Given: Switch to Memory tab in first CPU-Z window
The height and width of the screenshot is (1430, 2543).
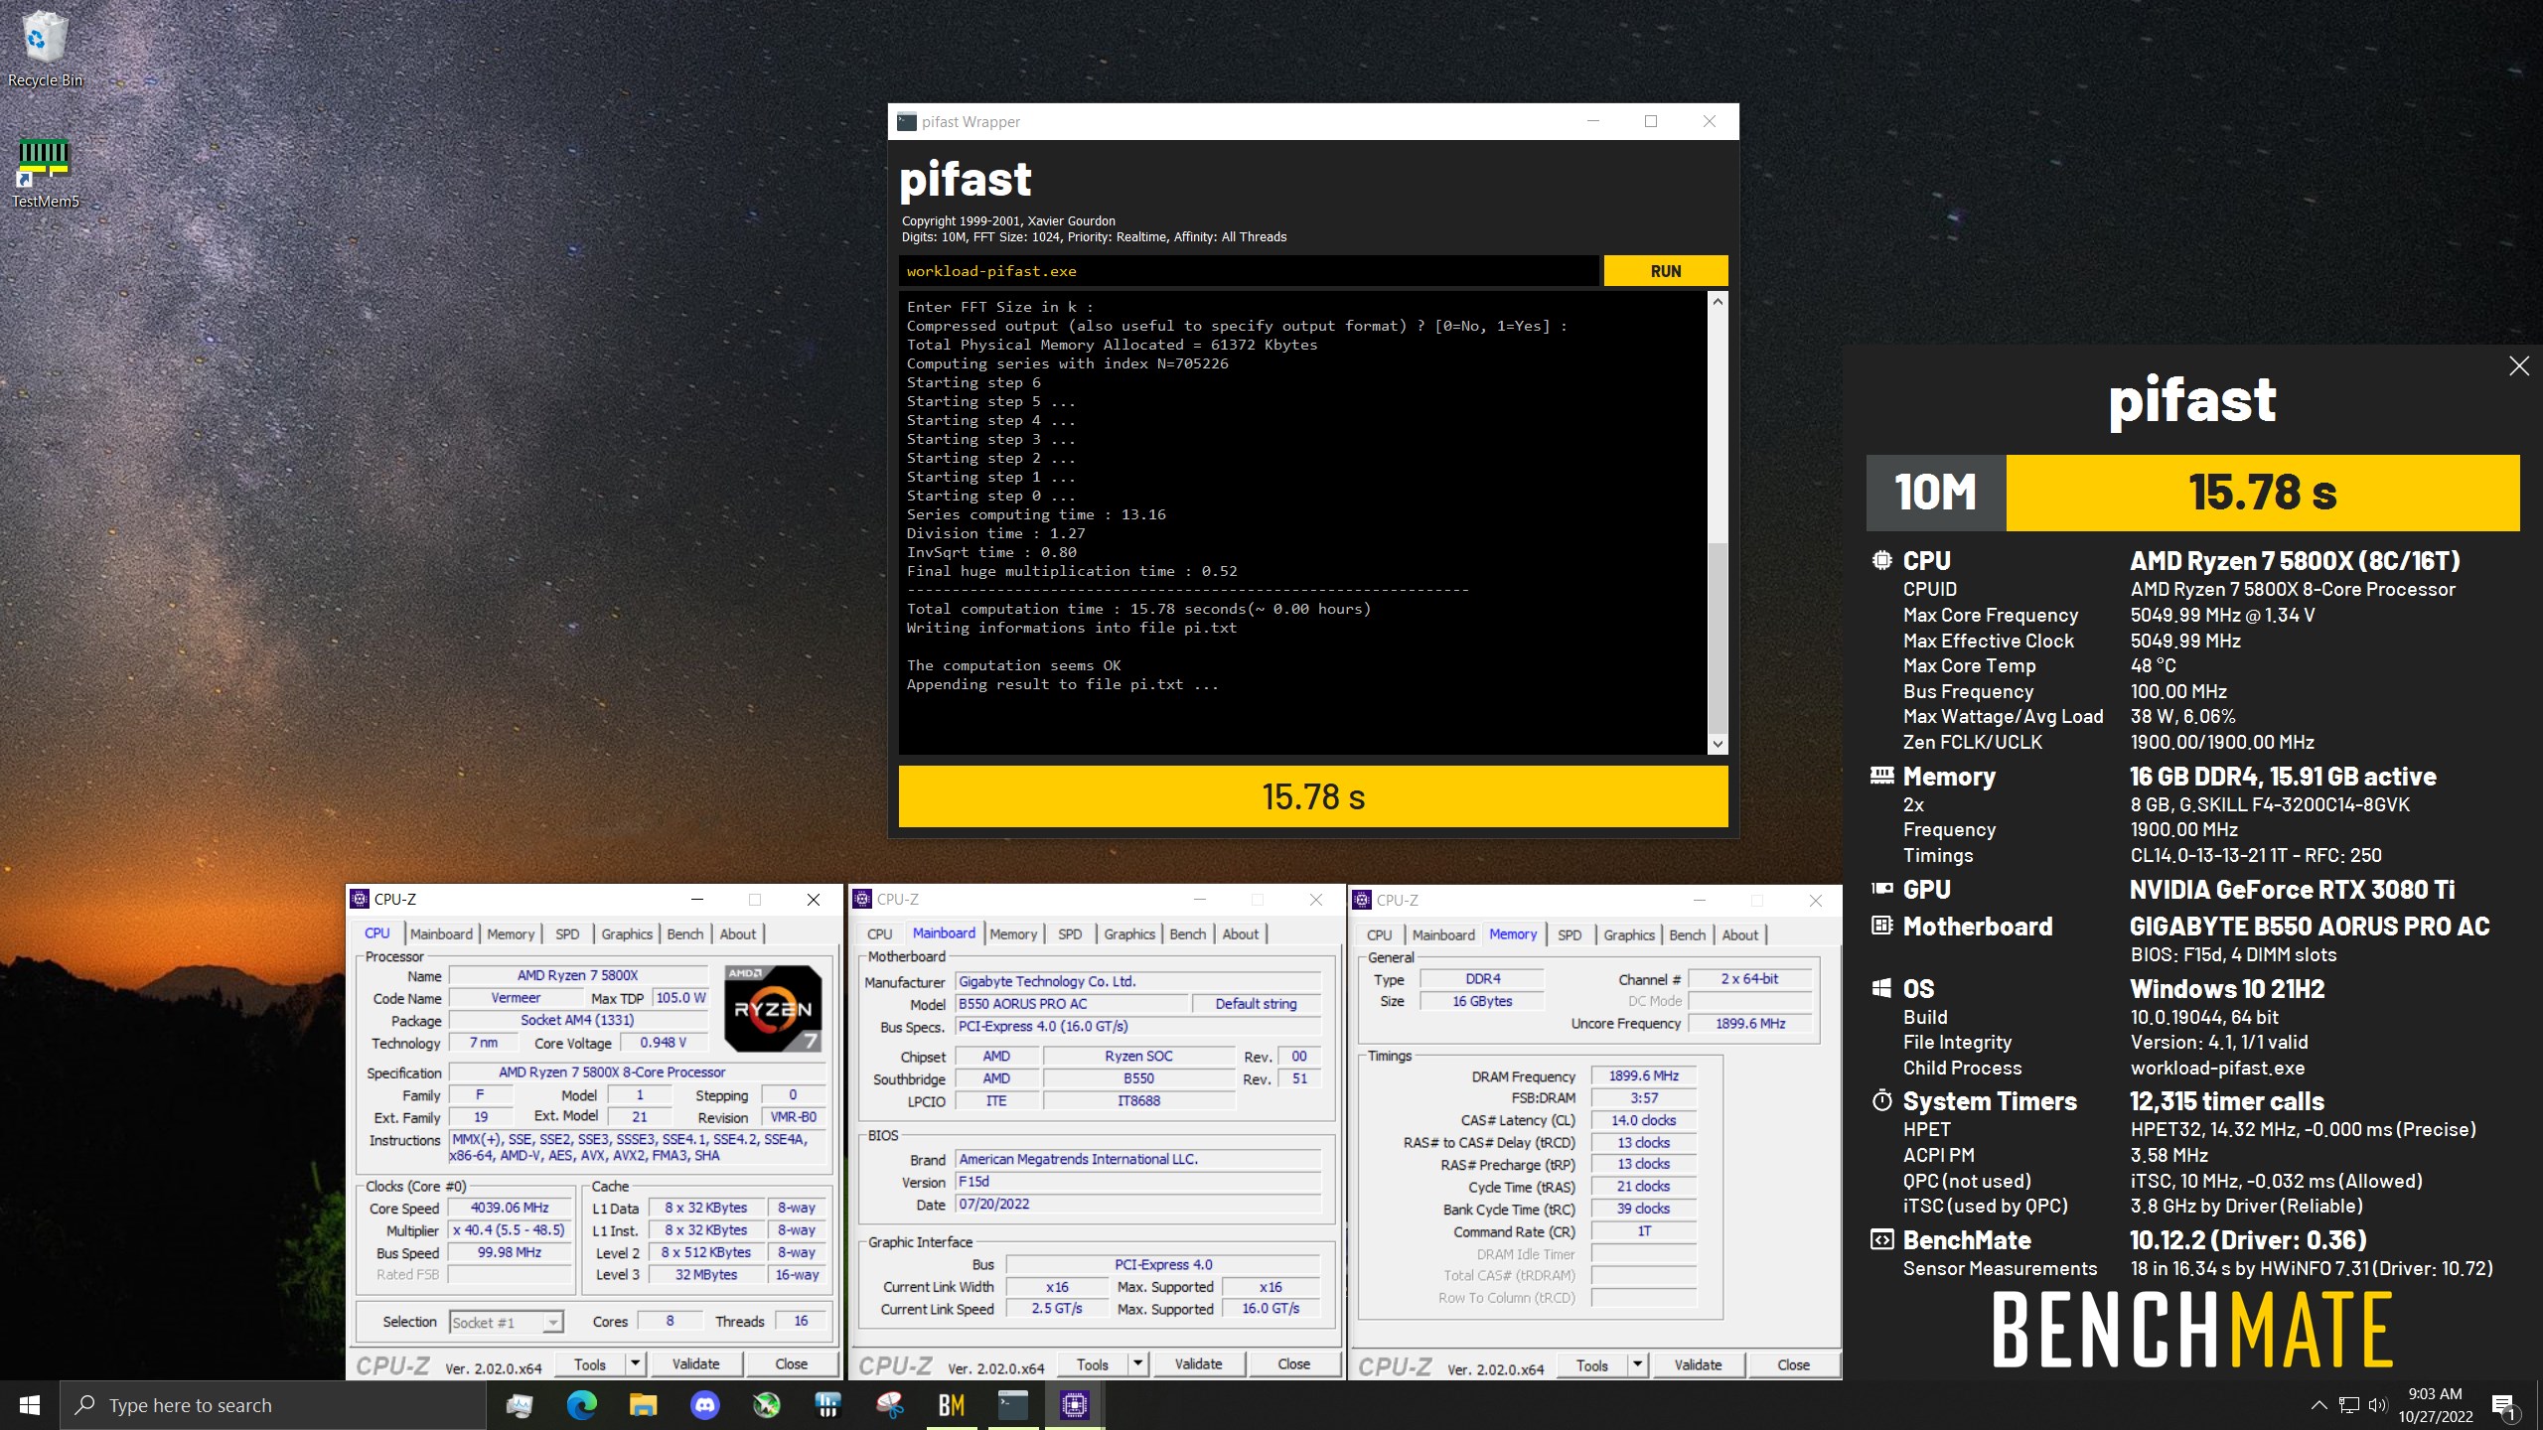Looking at the screenshot, I should pyautogui.click(x=511, y=933).
